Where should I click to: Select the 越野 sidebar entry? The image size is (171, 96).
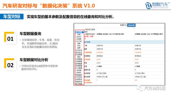point(79,48)
